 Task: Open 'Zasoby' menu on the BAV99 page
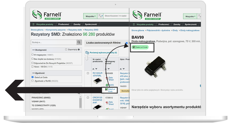(x=177, y=24)
